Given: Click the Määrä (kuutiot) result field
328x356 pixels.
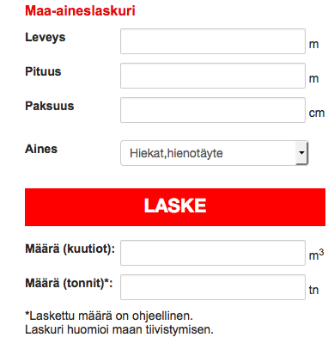Looking at the screenshot, I should (213, 253).
